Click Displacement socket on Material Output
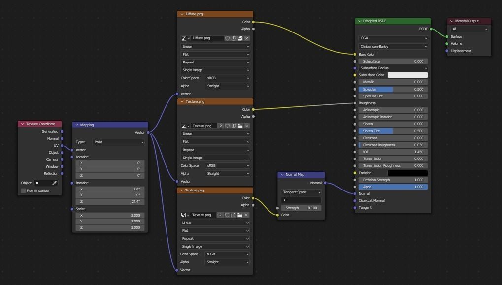The height and width of the screenshot is (285, 502). (447, 51)
